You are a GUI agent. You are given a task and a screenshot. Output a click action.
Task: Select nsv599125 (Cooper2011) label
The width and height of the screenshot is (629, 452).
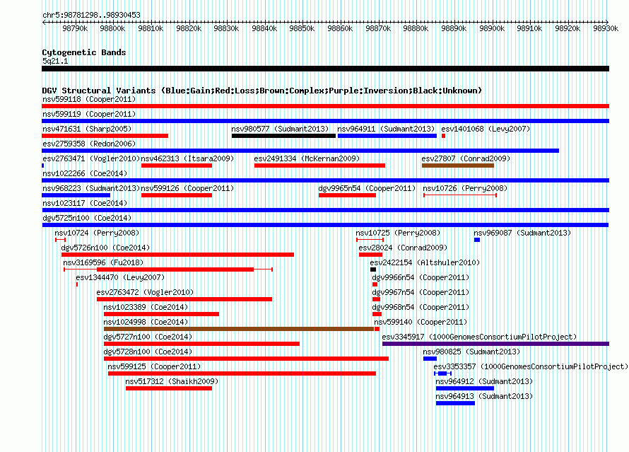coord(155,366)
